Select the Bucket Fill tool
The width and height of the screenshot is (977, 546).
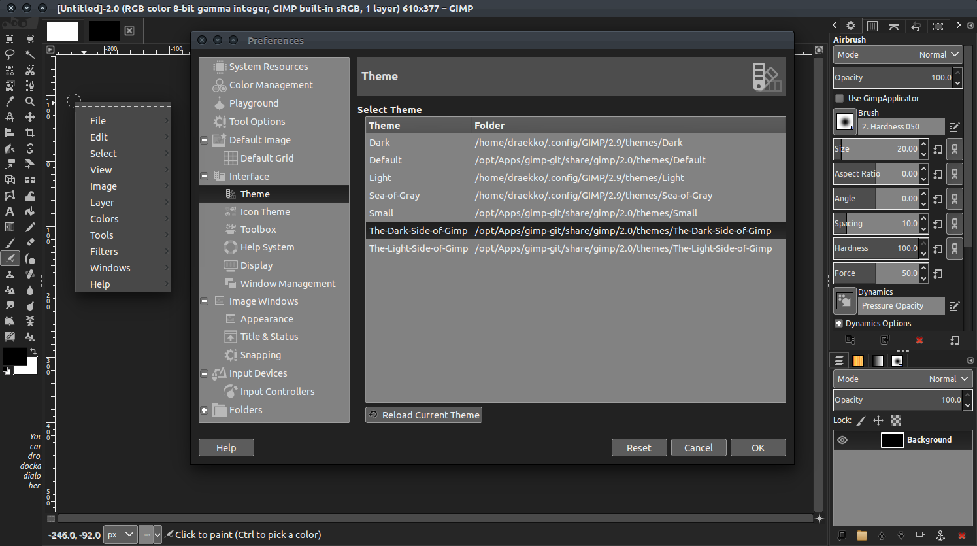pyautogui.click(x=30, y=211)
